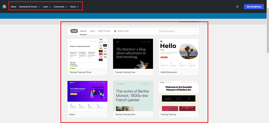Click the Astra theme name label
This screenshot has height=123, width=269.
pos(72,114)
